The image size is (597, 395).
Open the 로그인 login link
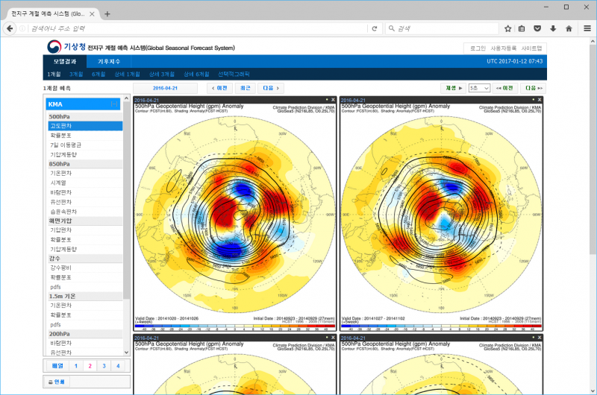478,48
